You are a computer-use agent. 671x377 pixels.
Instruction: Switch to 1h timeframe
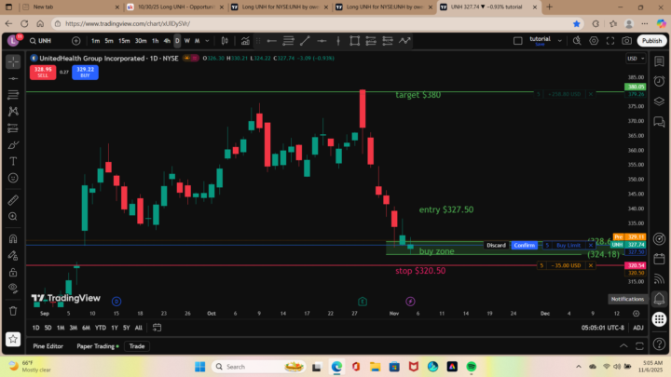tap(156, 41)
